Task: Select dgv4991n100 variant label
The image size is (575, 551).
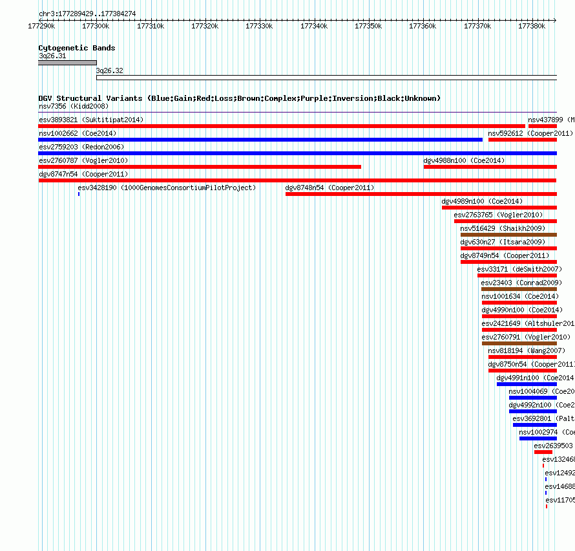Action: point(536,378)
